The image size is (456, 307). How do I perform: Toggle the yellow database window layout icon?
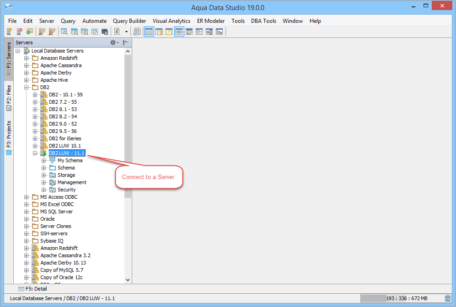(x=169, y=32)
